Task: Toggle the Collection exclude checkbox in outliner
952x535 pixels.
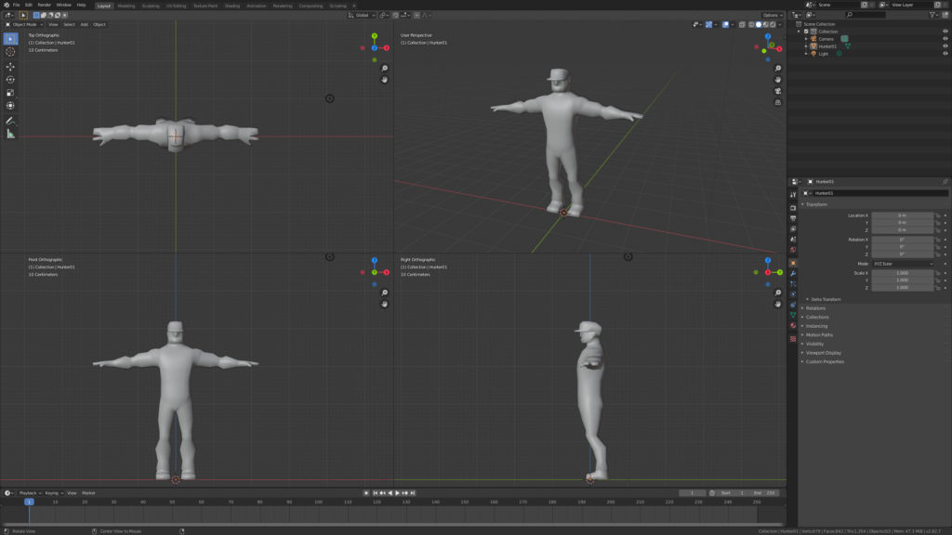Action: (x=806, y=32)
